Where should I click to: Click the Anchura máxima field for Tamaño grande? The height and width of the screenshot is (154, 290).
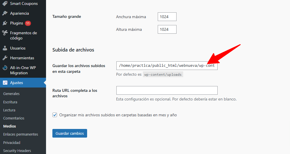[167, 17]
